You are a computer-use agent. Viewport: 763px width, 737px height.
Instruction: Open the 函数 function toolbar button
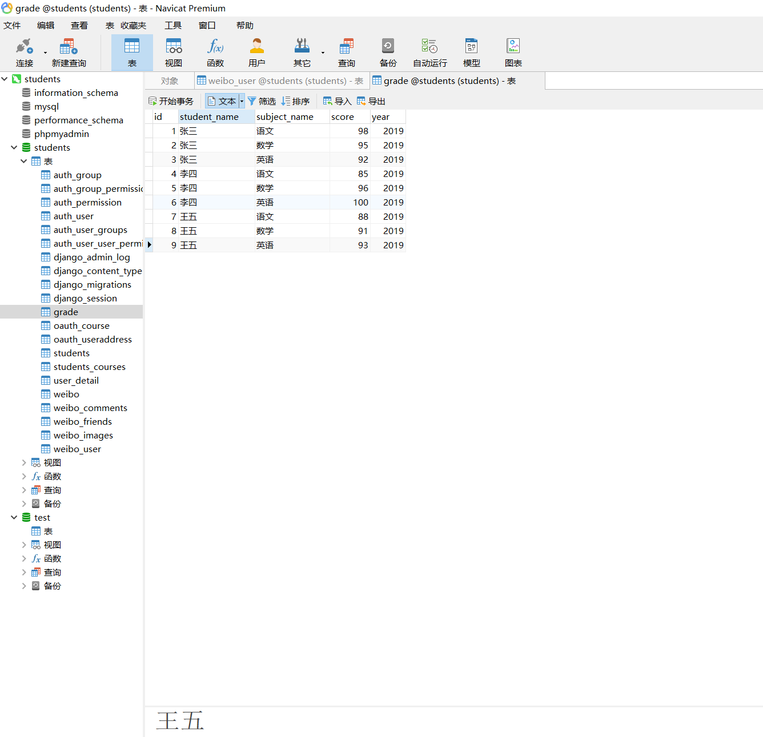point(215,53)
